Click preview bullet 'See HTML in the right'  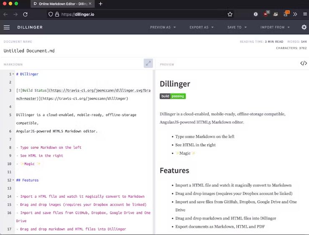pos(196,145)
